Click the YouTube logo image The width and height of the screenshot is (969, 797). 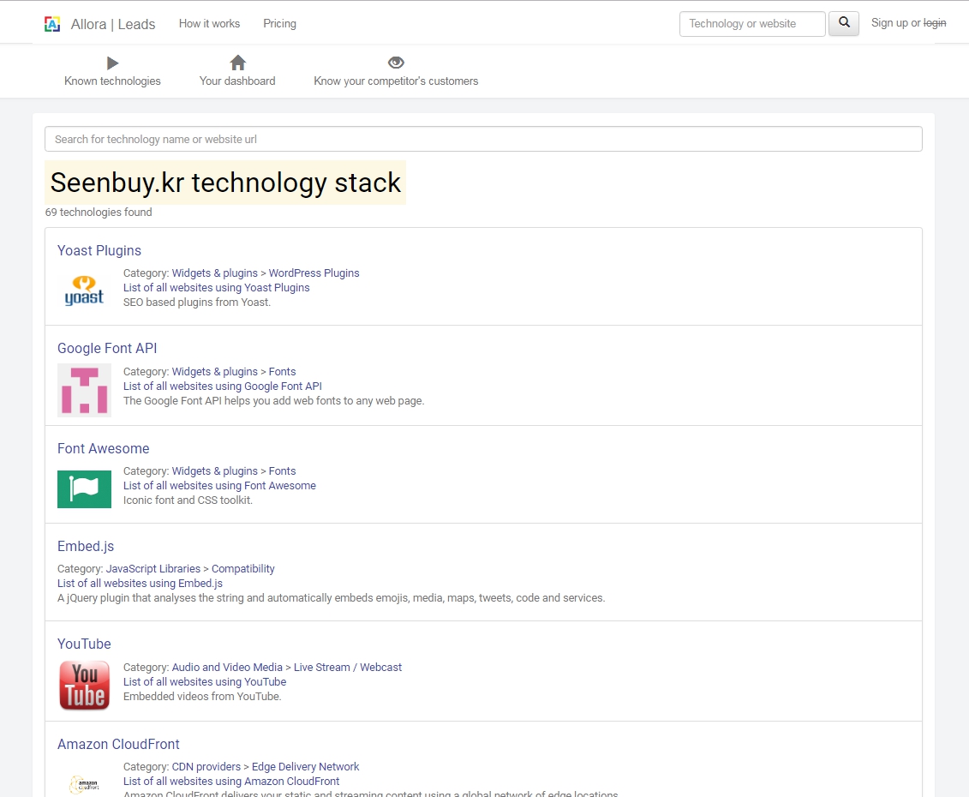[x=84, y=686]
